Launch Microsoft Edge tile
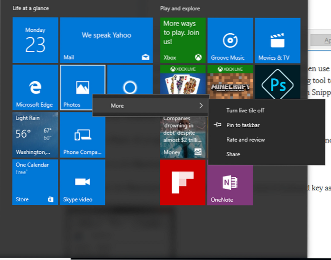The width and height of the screenshot is (331, 260). point(35,87)
